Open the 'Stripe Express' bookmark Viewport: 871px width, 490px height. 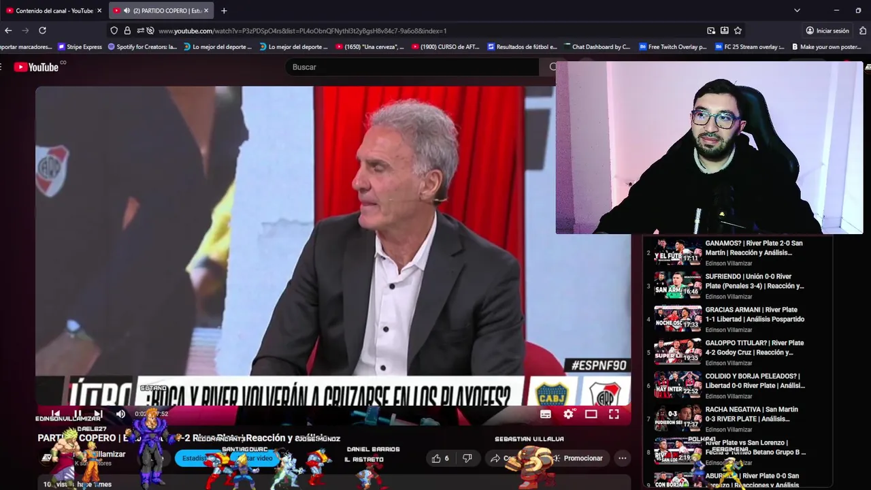80,47
